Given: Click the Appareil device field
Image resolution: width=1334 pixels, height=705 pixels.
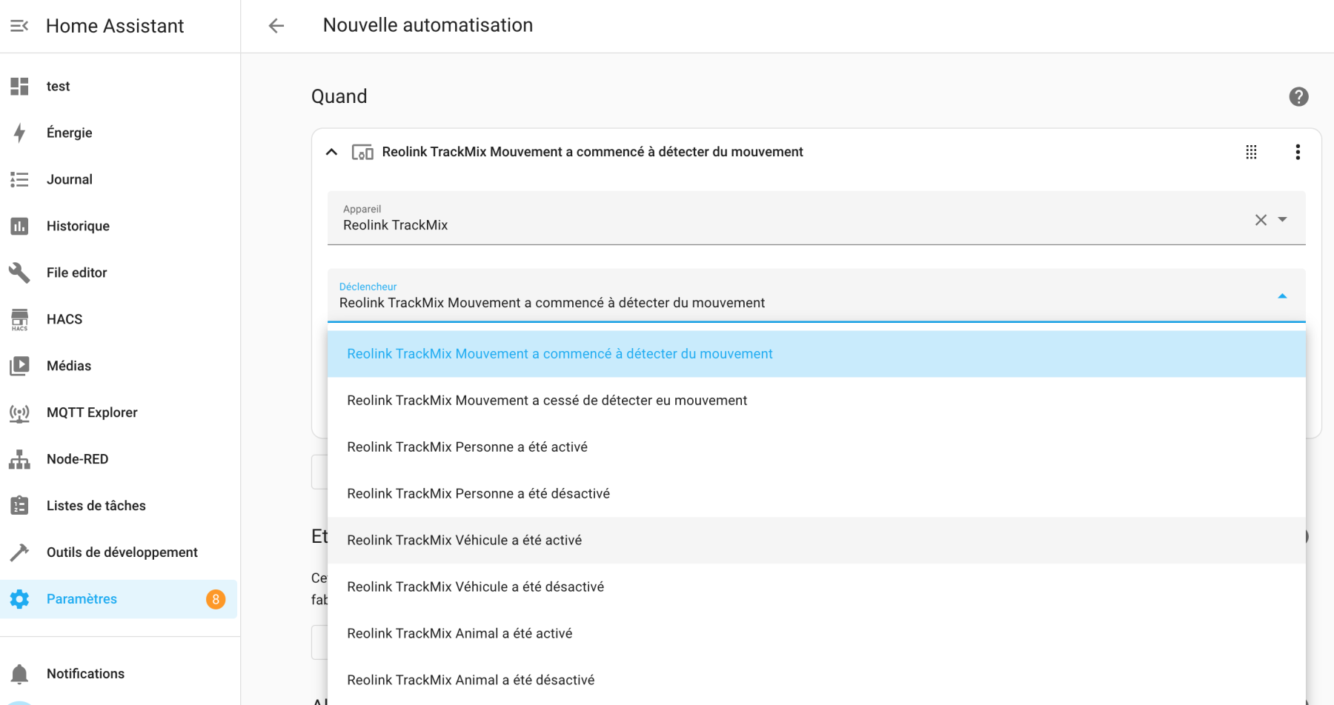Looking at the screenshot, I should click(817, 218).
